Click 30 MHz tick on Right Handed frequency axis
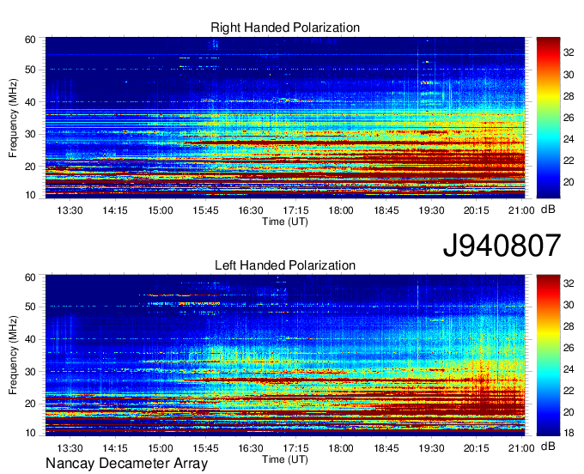The height and width of the screenshot is (474, 584). point(30,135)
